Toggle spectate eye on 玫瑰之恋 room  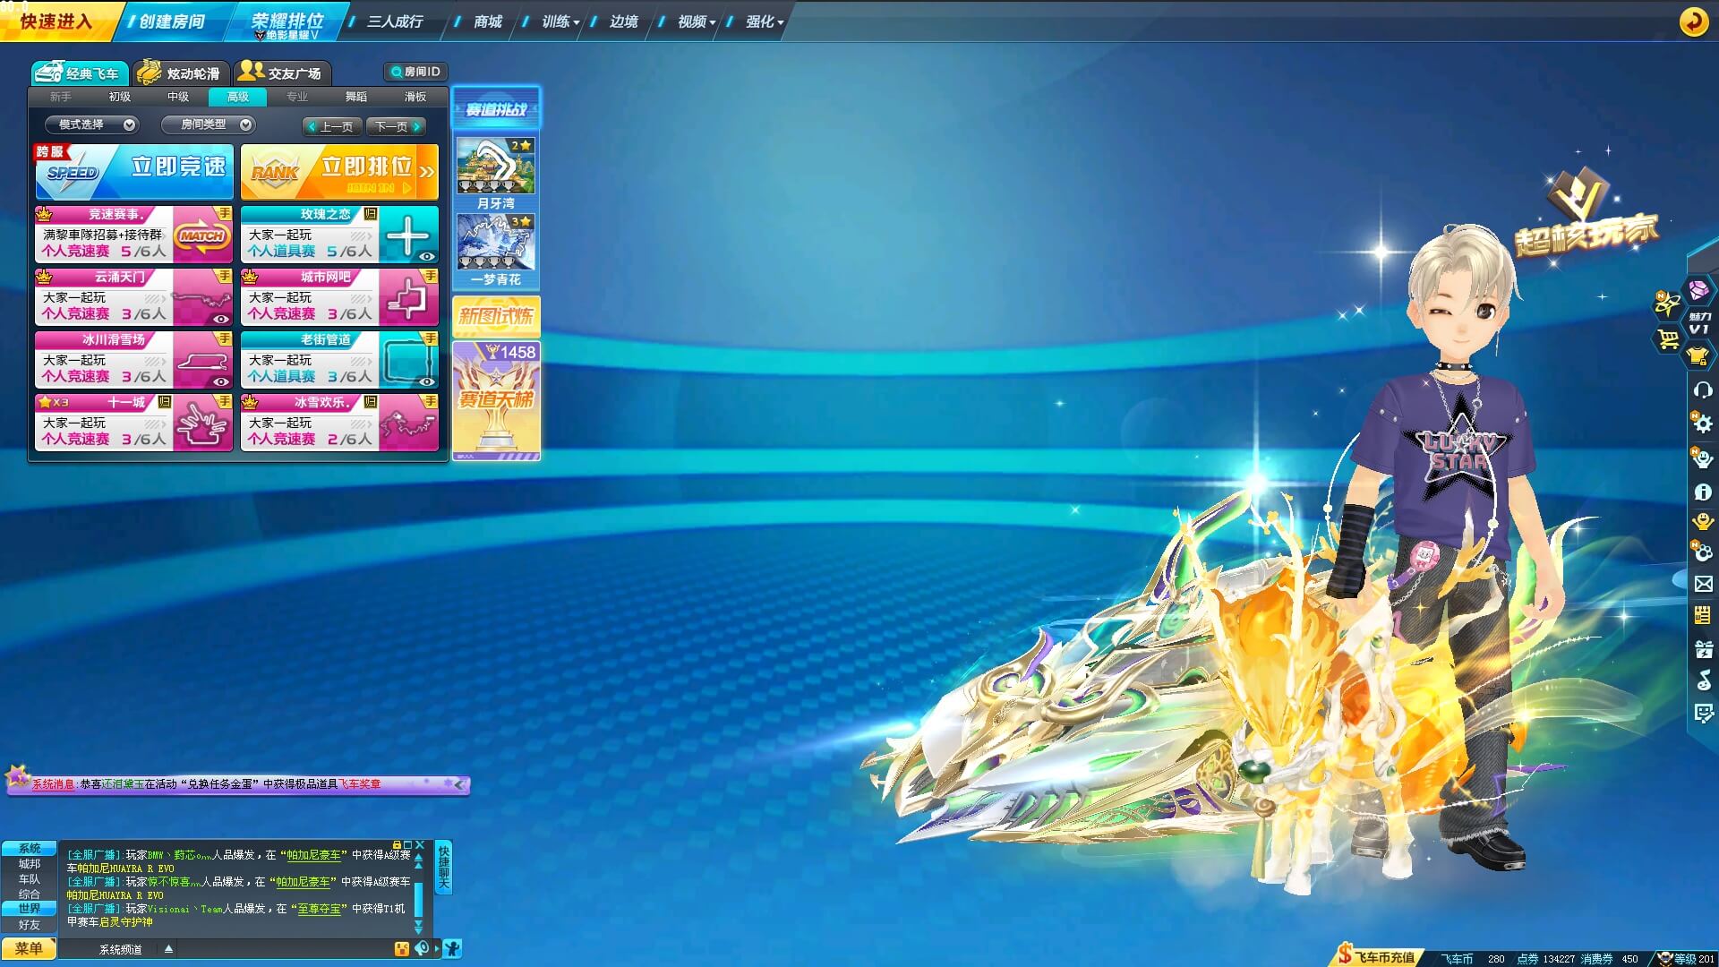click(x=427, y=256)
